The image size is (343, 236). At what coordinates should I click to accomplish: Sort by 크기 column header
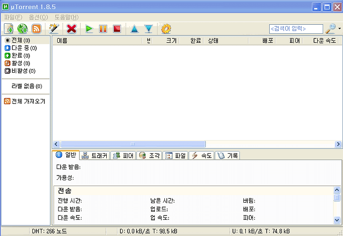coord(166,40)
